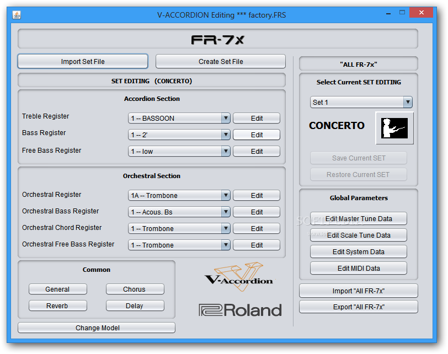Open General common settings

point(58,289)
